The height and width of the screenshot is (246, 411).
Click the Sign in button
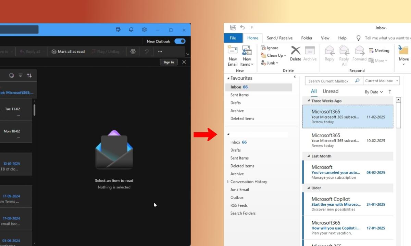pos(169,62)
